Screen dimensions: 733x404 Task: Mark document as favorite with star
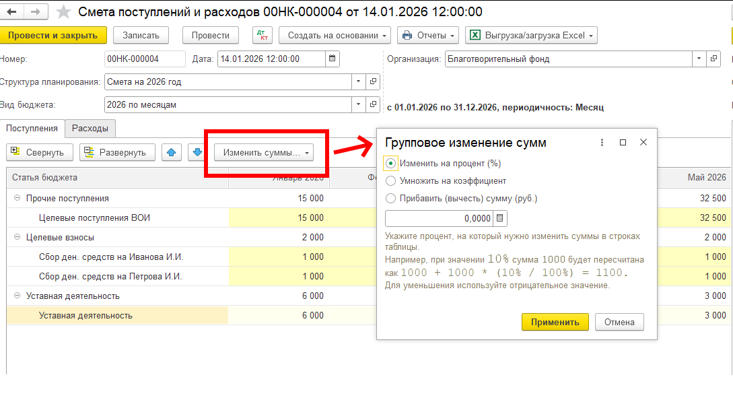coord(63,12)
